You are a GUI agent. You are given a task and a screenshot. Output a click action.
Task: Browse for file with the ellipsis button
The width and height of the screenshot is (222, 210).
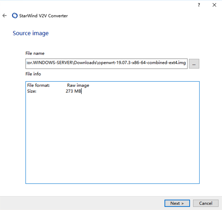(194, 64)
